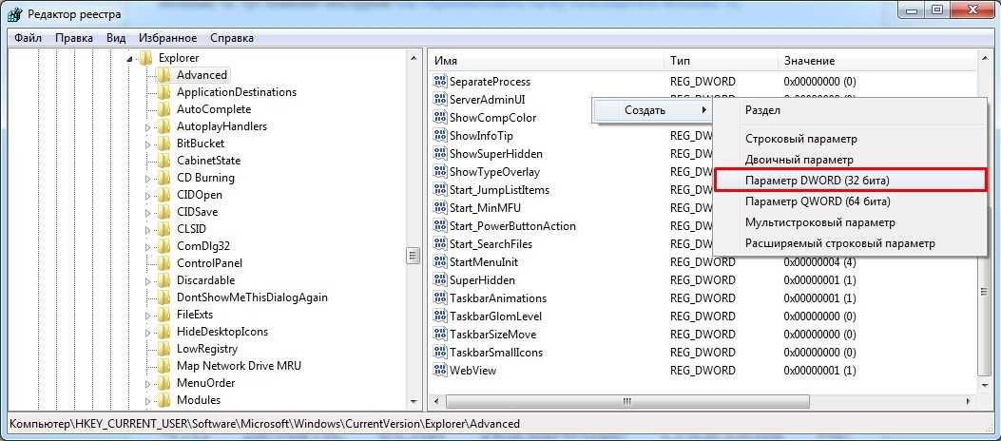
Task: Choose Мультистроковый параметр
Action: coord(850,222)
